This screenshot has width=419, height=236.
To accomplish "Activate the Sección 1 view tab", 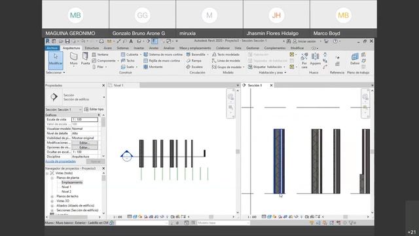I will pos(255,85).
